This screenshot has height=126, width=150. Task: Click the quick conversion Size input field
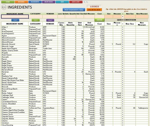(x=109, y=16)
